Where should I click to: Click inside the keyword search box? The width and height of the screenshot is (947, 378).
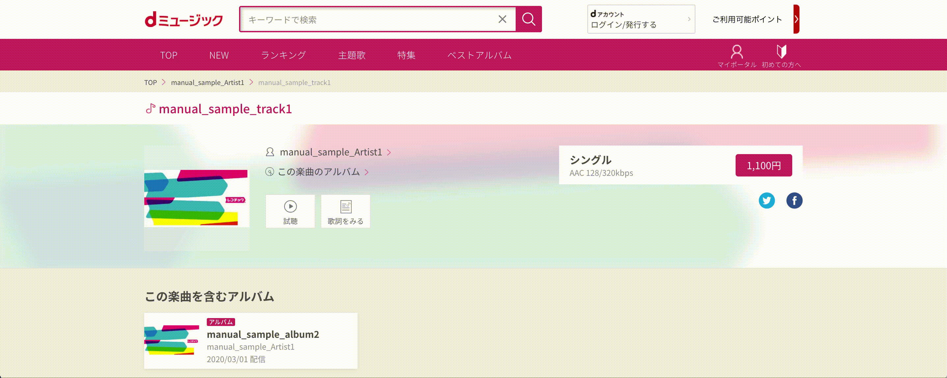click(367, 19)
